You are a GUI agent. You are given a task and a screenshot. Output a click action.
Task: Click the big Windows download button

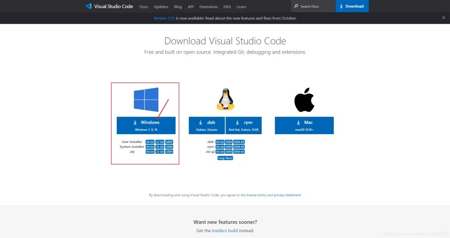point(146,125)
